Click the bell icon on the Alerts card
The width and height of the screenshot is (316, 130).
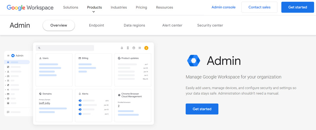80,94
